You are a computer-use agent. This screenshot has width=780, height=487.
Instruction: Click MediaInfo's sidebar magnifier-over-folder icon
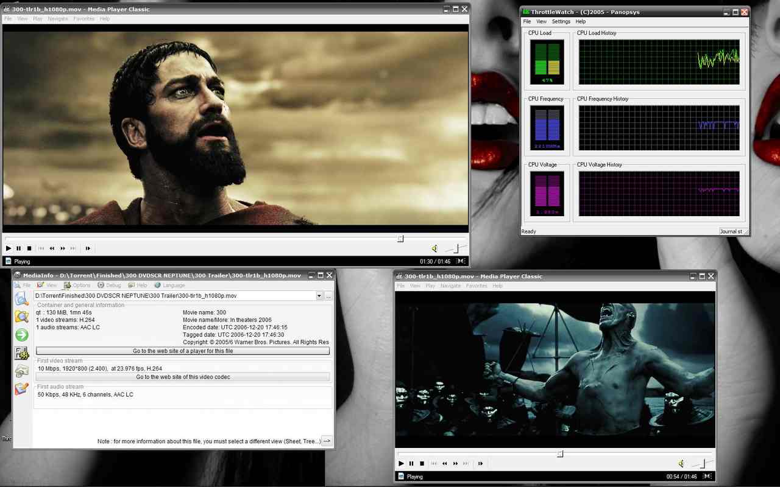22,317
